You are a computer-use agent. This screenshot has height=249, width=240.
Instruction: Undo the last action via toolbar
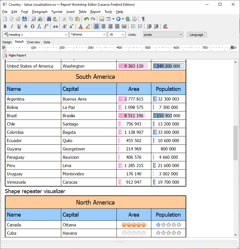click(x=86, y=19)
